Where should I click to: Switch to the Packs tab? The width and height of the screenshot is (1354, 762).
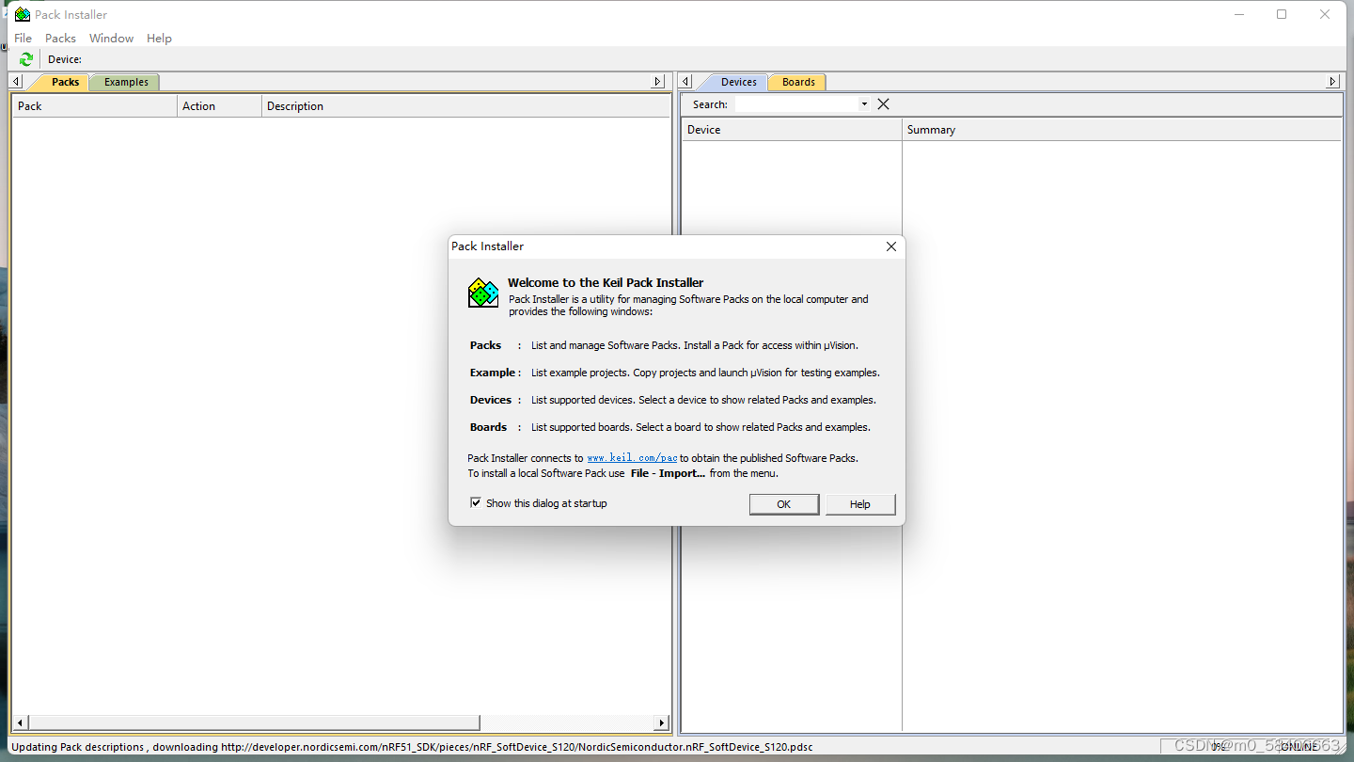tap(65, 82)
